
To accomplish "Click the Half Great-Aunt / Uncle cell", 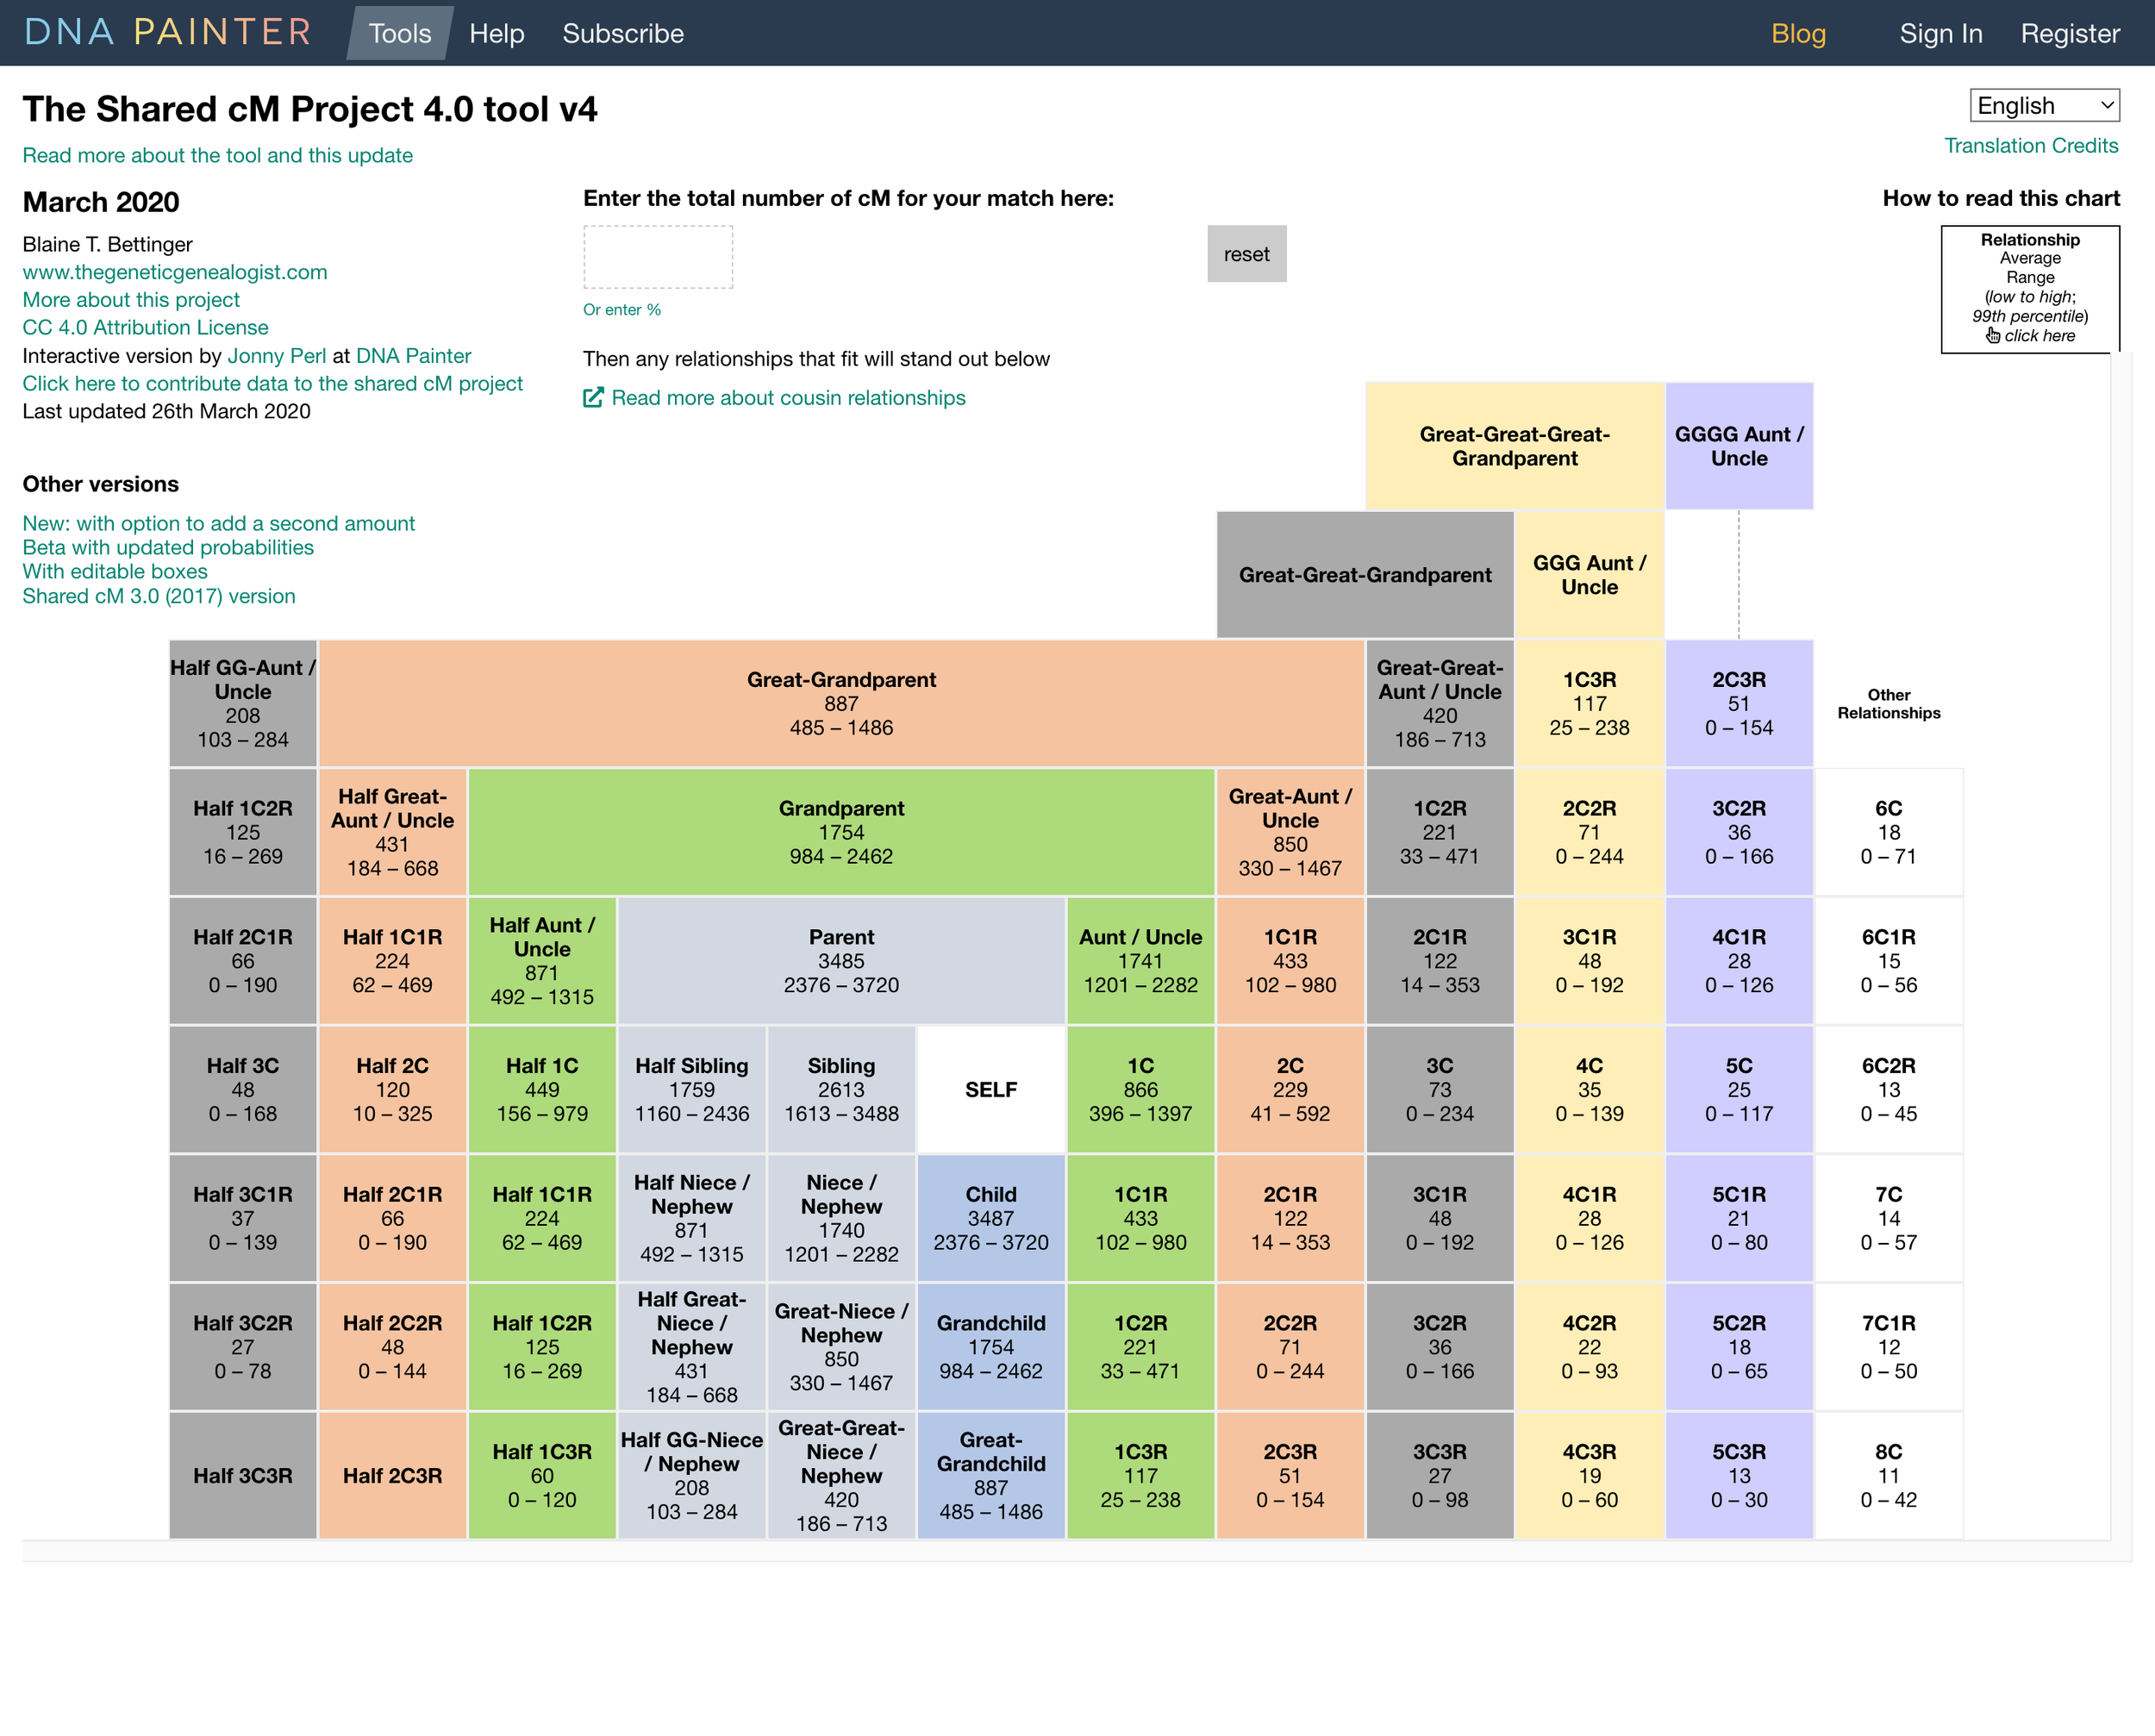I will tap(392, 832).
